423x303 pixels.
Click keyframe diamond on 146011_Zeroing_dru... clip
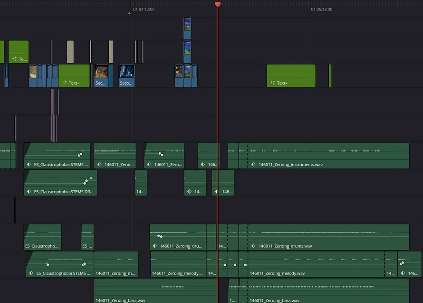pyautogui.click(x=154, y=246)
